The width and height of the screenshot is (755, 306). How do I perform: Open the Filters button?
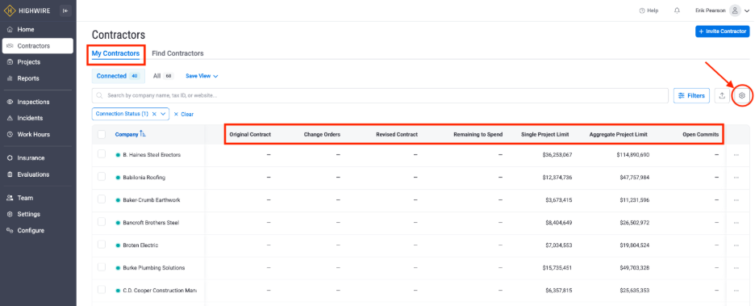[x=691, y=96]
